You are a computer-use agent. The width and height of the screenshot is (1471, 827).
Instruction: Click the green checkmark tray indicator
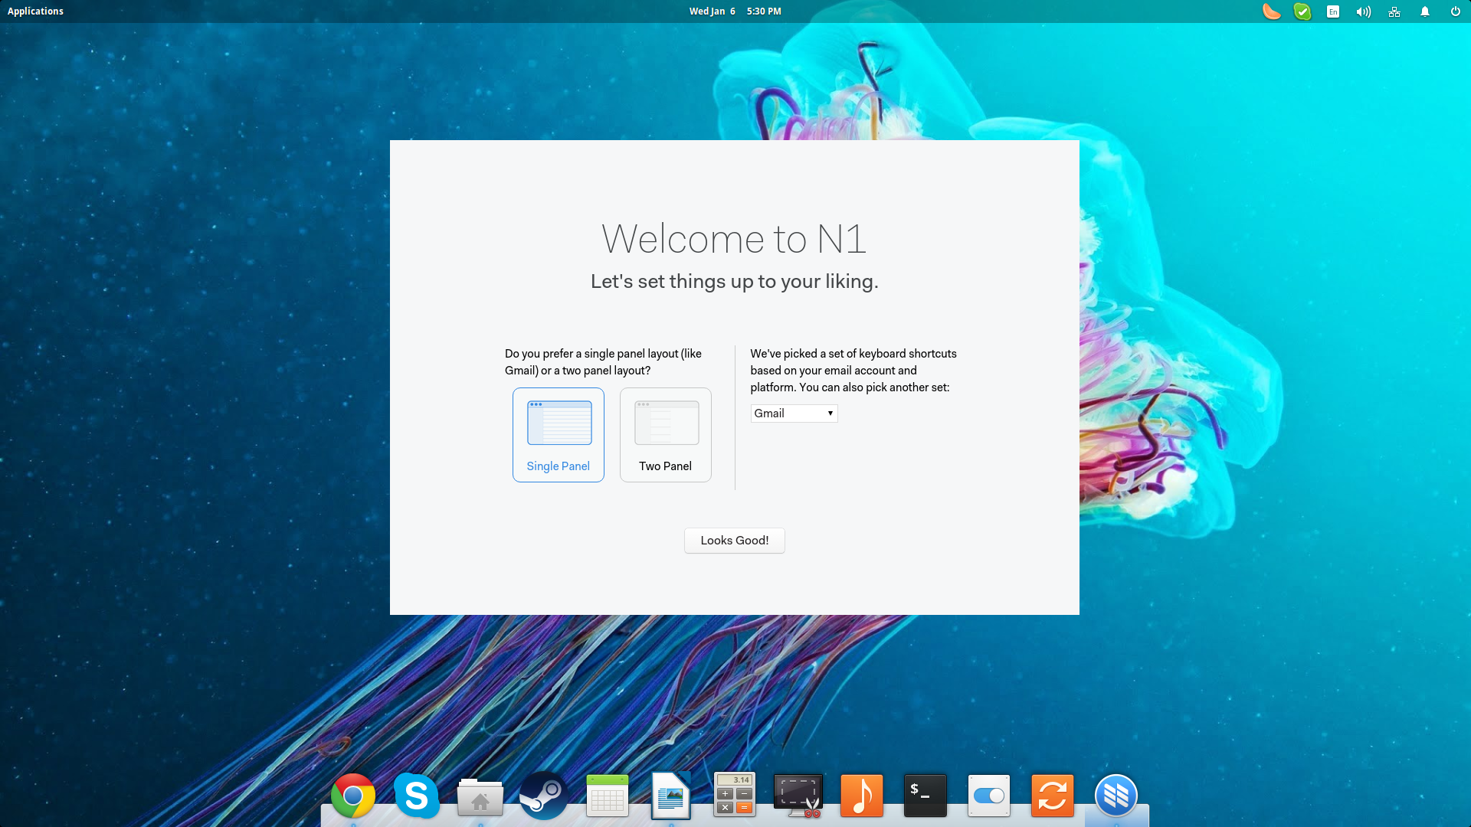[1302, 11]
